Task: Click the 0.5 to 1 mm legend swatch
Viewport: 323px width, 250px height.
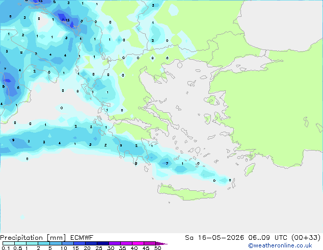Action: coord(20,243)
